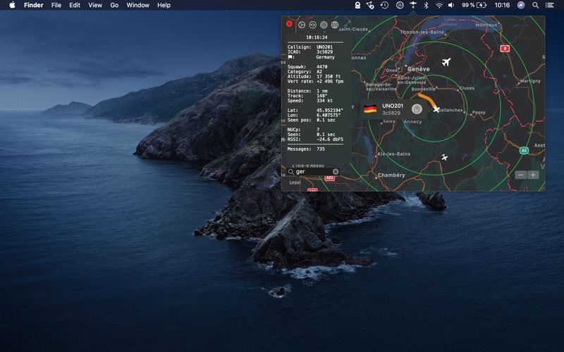Open the Go menu

coord(114,5)
